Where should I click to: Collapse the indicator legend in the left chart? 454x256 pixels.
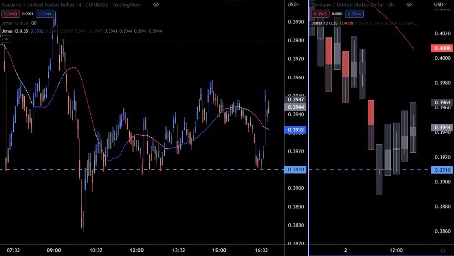pyautogui.click(x=6, y=39)
